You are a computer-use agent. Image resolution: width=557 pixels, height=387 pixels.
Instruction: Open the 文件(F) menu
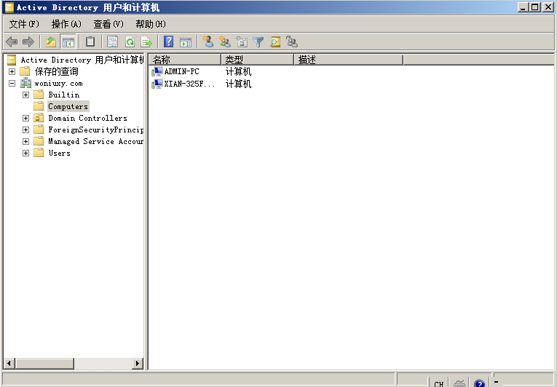click(x=24, y=24)
